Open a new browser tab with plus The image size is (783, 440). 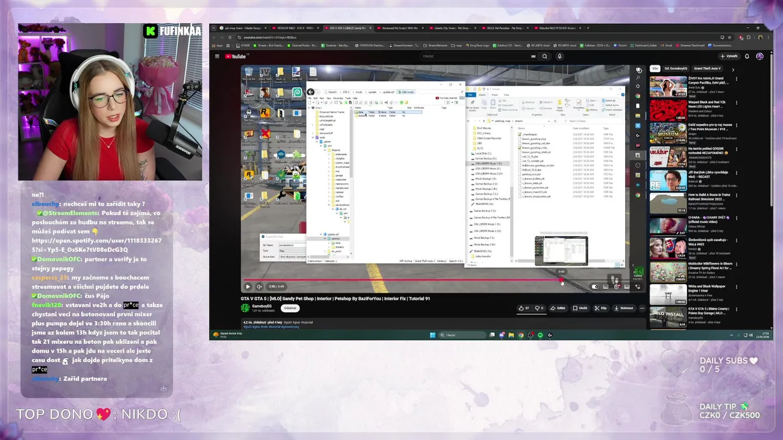[588, 28]
